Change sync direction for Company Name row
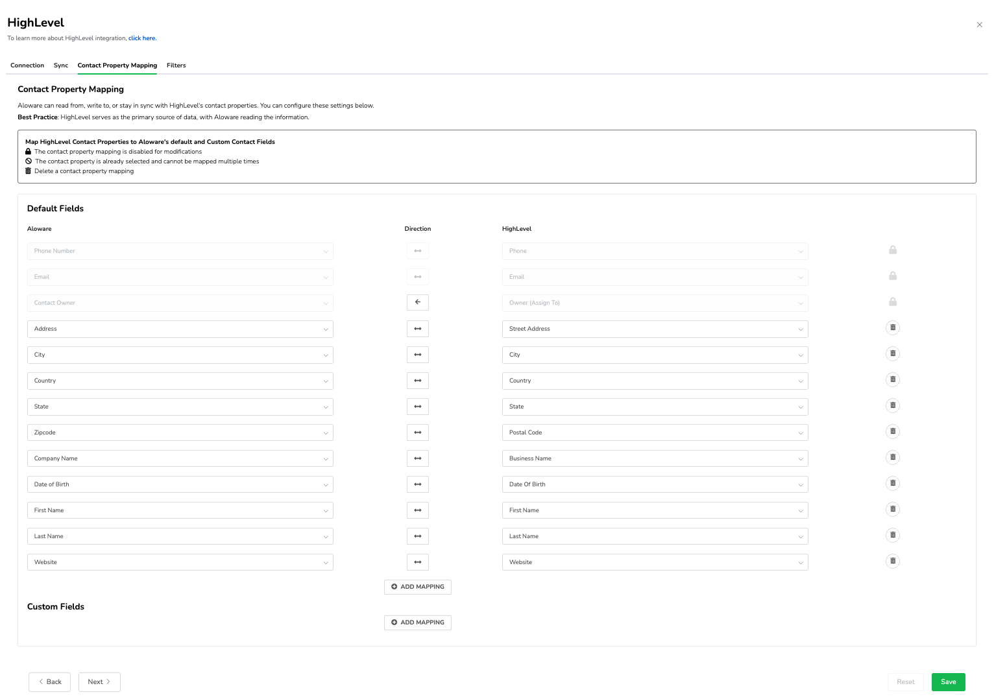 (418, 458)
